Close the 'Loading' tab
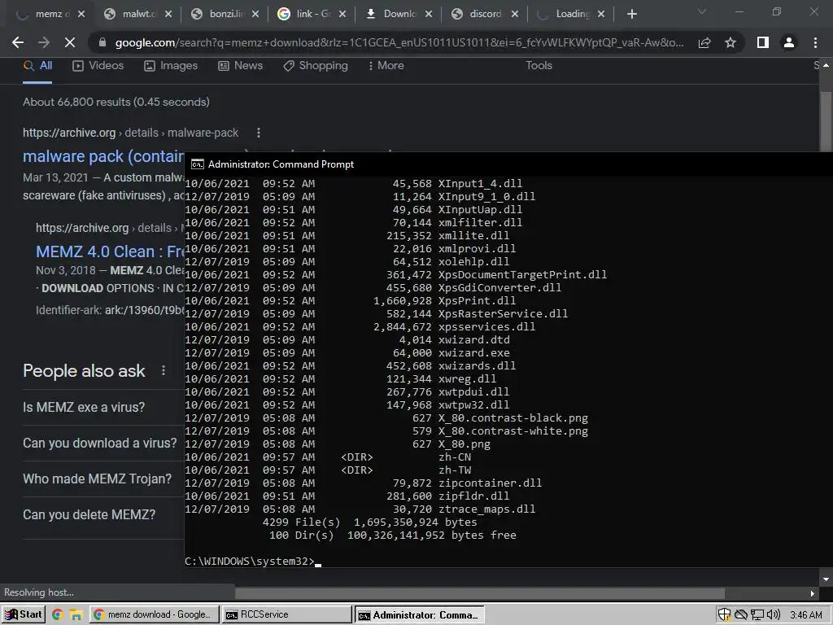This screenshot has width=833, height=625. pyautogui.click(x=601, y=15)
